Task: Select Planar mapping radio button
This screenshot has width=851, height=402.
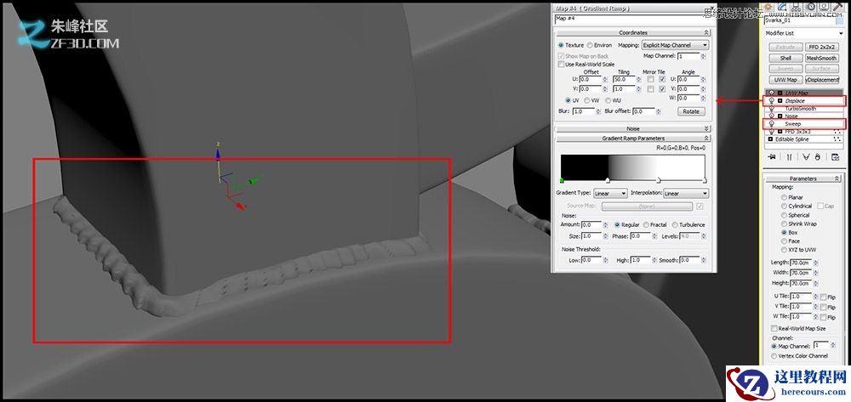Action: click(x=784, y=197)
